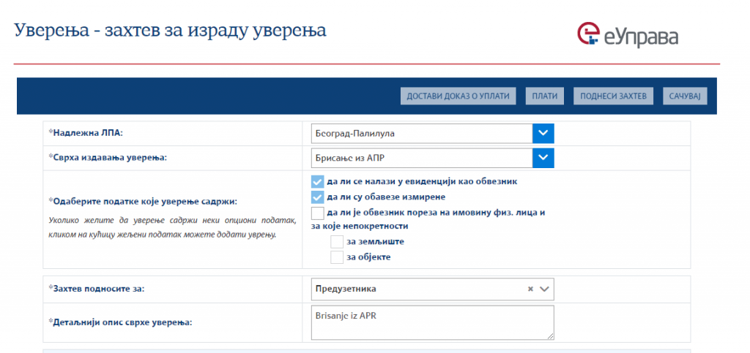The width and height of the screenshot is (750, 353).
Task: Click the eУправа logo
Action: [x=628, y=35]
